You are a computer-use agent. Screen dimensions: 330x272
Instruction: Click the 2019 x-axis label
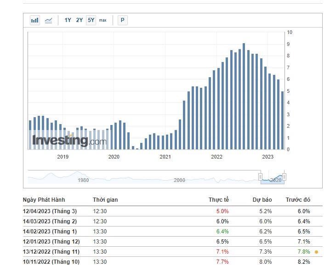click(x=63, y=157)
